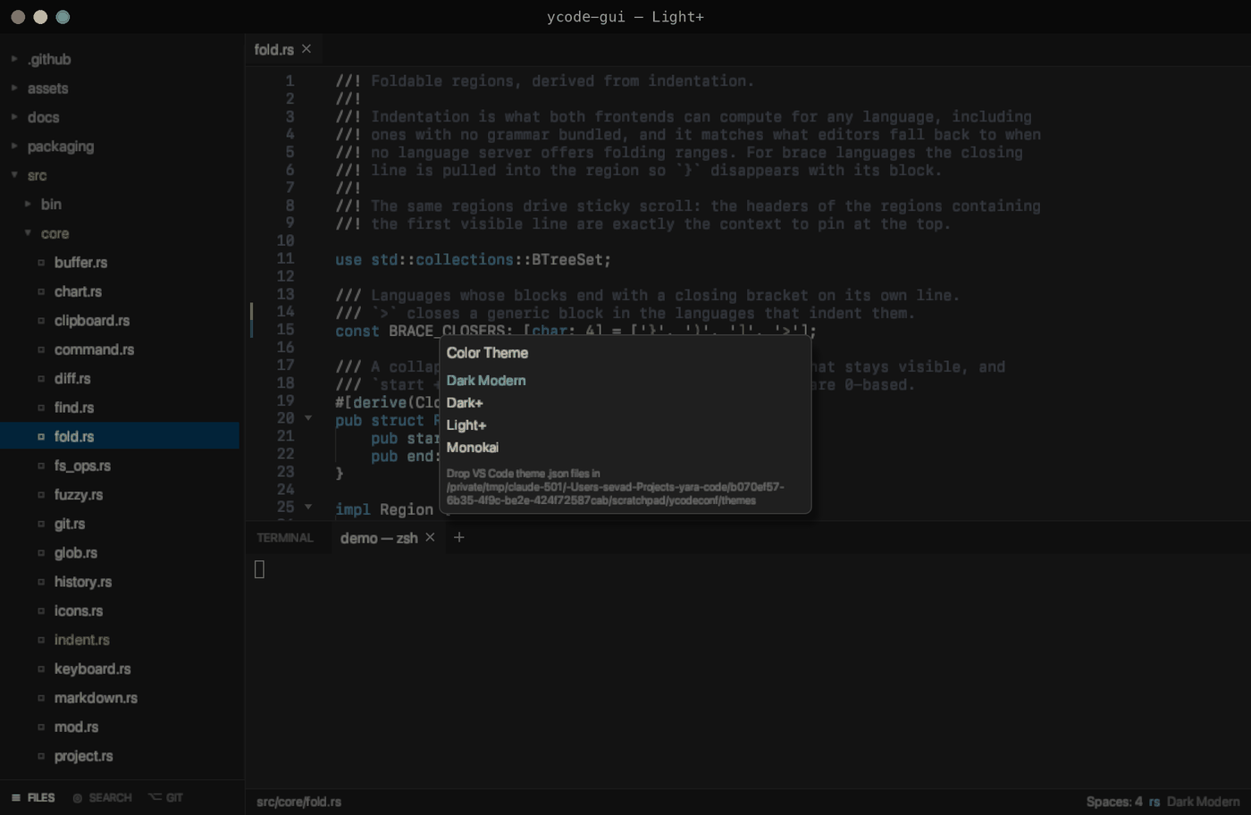Expand the bin folder arrow
This screenshot has width=1251, height=815.
pos(28,204)
